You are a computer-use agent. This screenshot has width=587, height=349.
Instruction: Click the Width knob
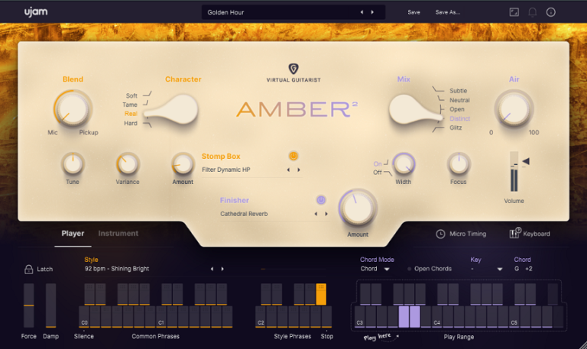[404, 164]
